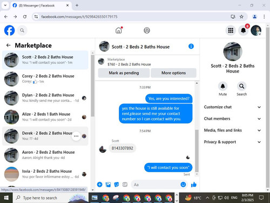
Task: Click browser back arrow
Action: click(x=6, y=17)
